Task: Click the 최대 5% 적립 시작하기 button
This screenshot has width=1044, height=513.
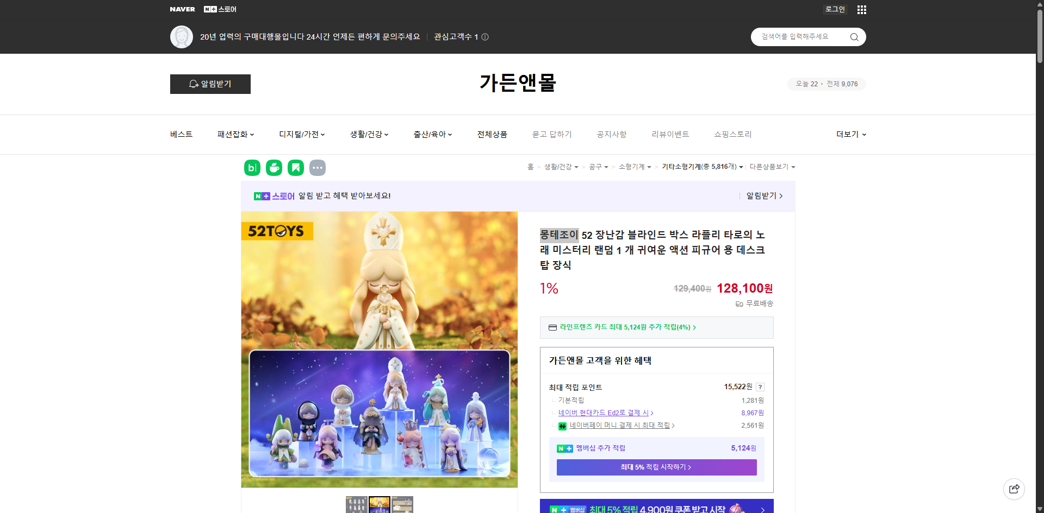Action: coord(656,467)
